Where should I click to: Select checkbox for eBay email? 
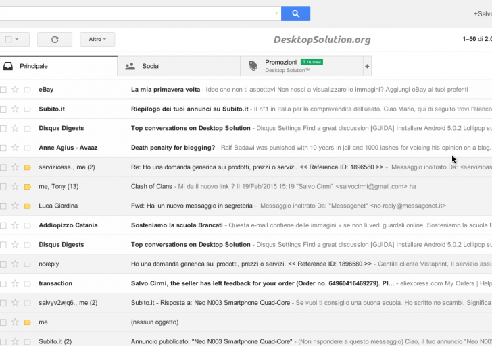3,89
